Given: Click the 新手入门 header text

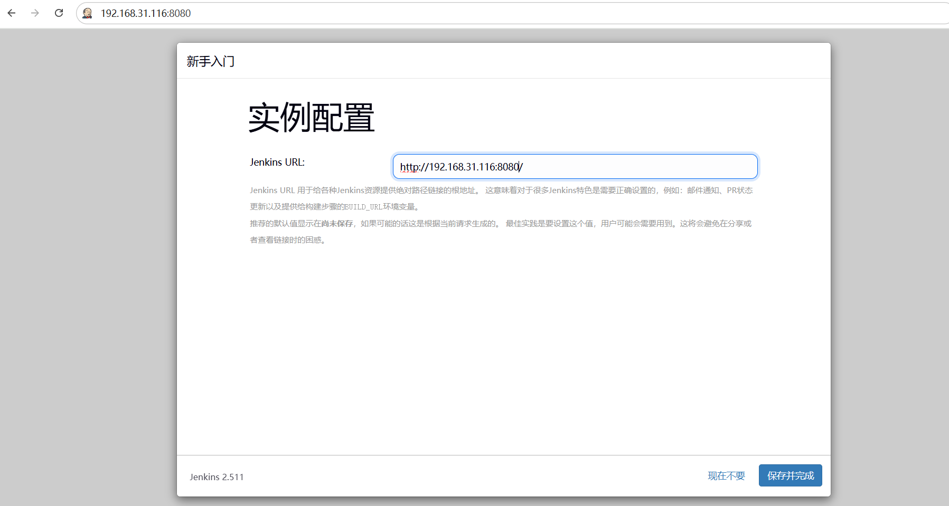Looking at the screenshot, I should [210, 62].
